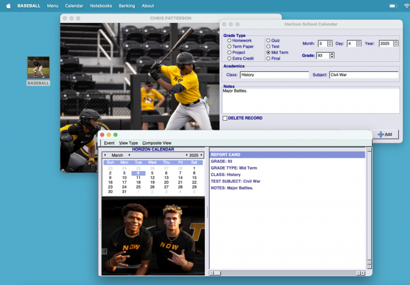Screen dimensions: 410x285
Task: Open the View Type menu
Action: (128, 143)
